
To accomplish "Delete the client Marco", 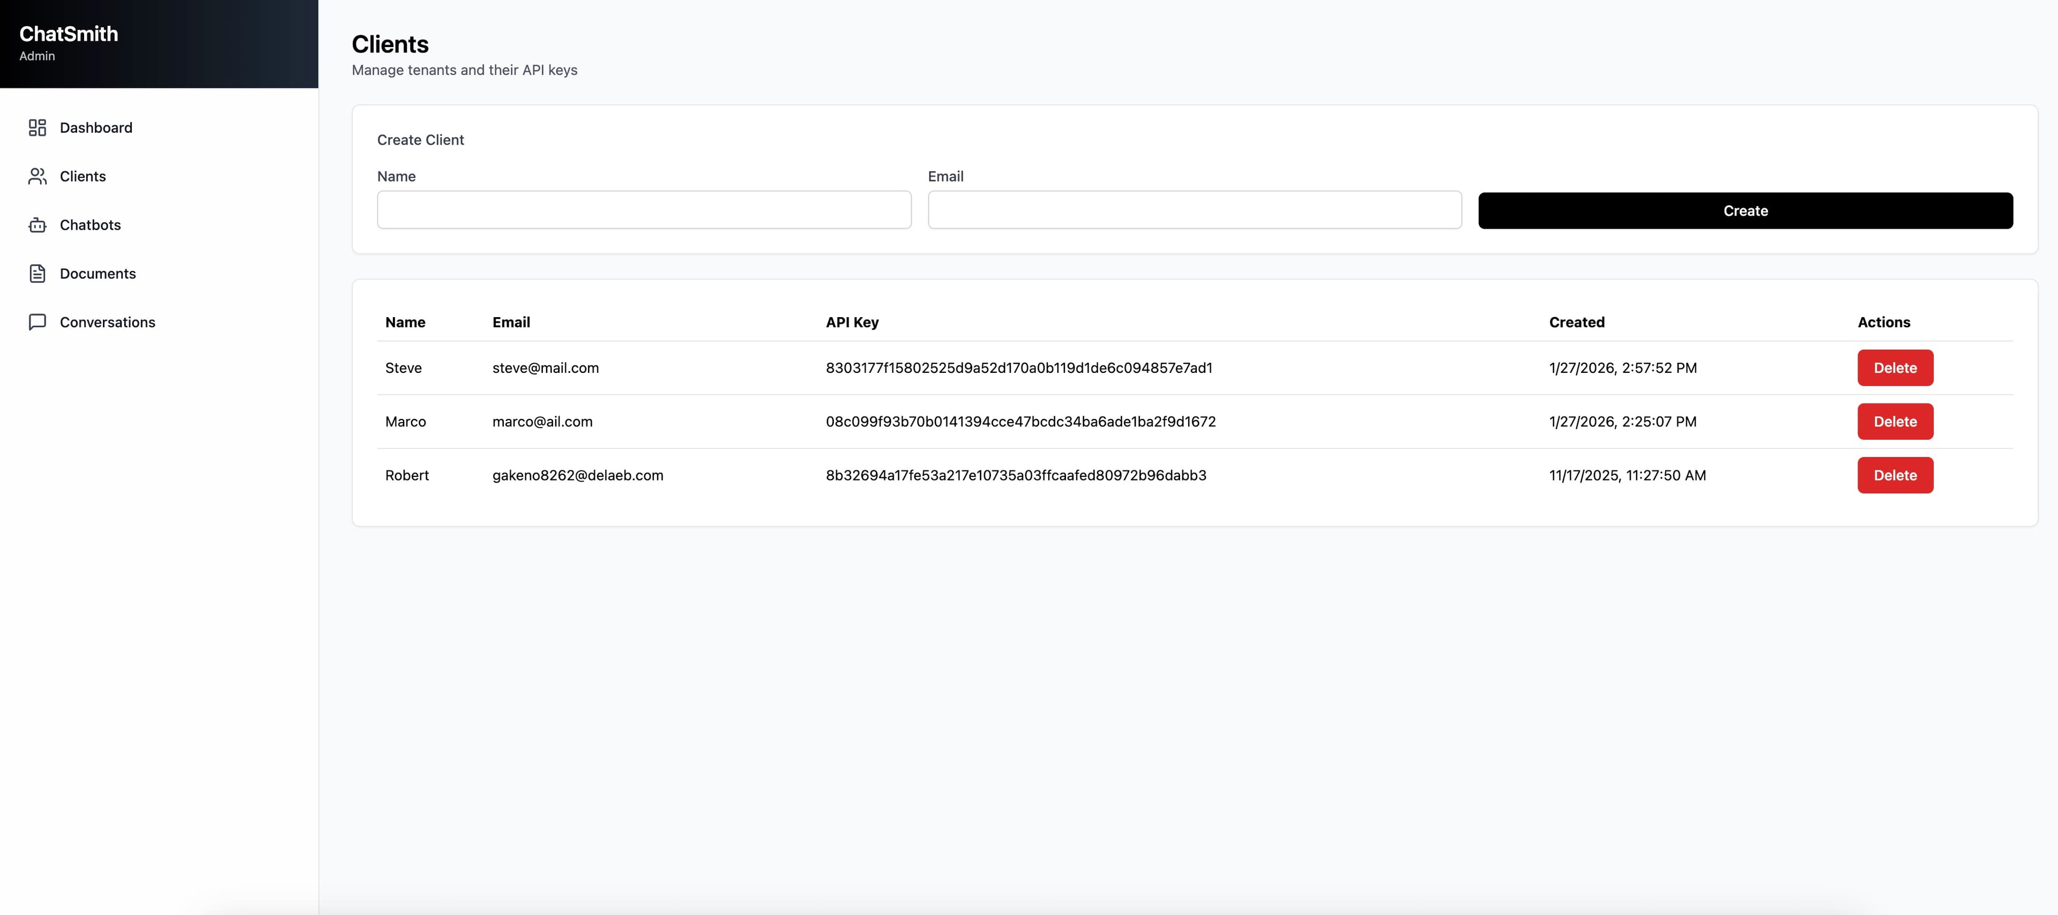I will (x=1895, y=422).
